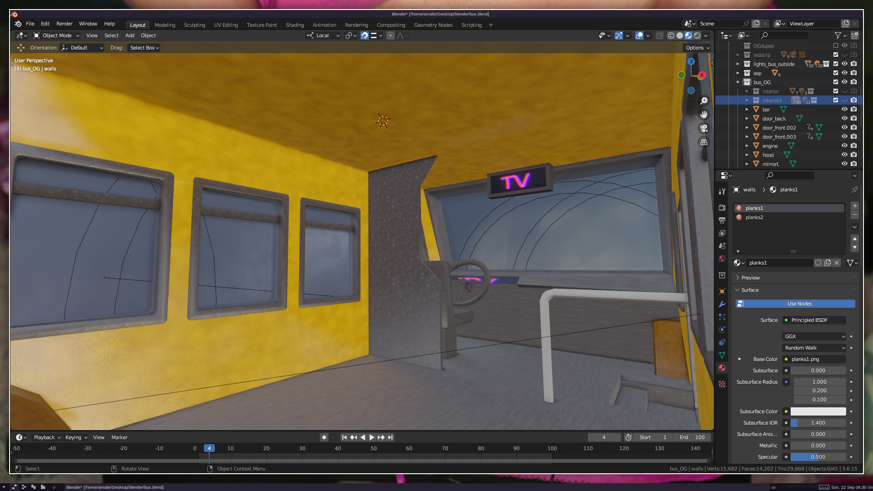Add a new material slot with plus
The width and height of the screenshot is (873, 491).
(x=855, y=206)
